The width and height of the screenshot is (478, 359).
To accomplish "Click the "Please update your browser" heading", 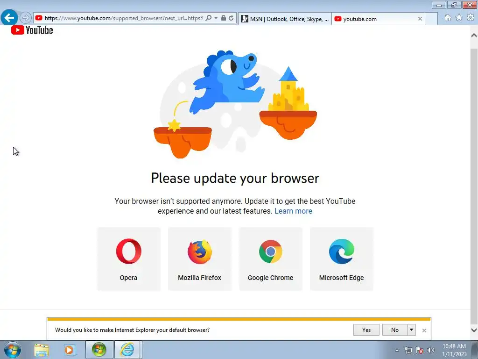I will point(235,178).
